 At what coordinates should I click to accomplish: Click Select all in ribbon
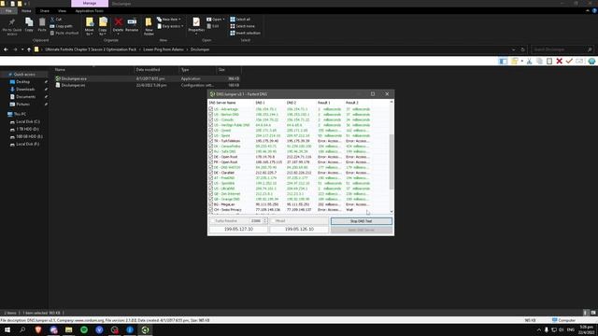click(x=240, y=19)
